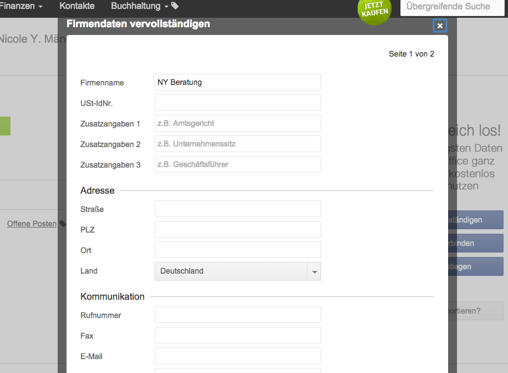This screenshot has width=508, height=373.
Task: Open the Land dropdown arrow
Action: pyautogui.click(x=314, y=271)
